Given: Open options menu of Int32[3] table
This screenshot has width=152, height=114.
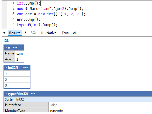Looking at the screenshot, I should [26, 68].
